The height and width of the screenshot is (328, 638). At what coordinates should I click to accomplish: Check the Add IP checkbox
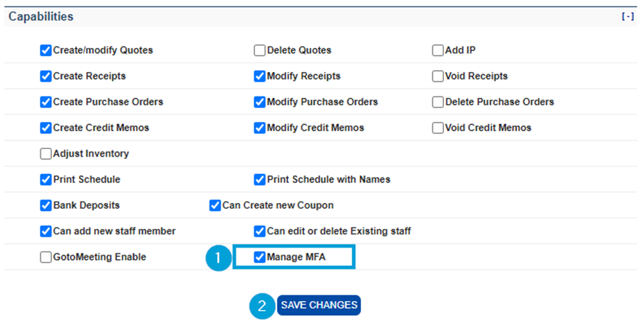pos(438,50)
